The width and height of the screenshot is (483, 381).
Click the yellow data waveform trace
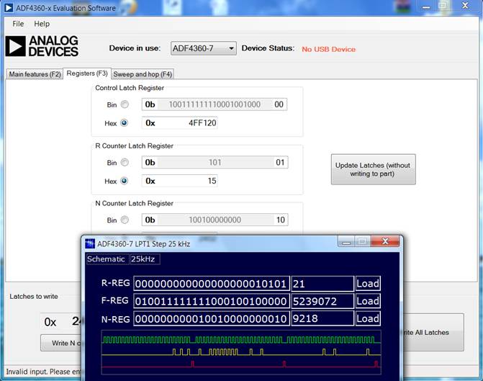coord(241,352)
